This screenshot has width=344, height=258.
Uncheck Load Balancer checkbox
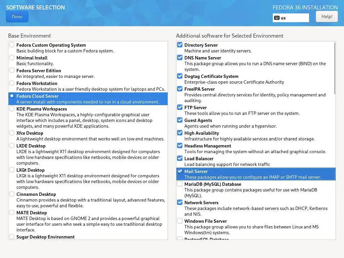click(x=180, y=158)
